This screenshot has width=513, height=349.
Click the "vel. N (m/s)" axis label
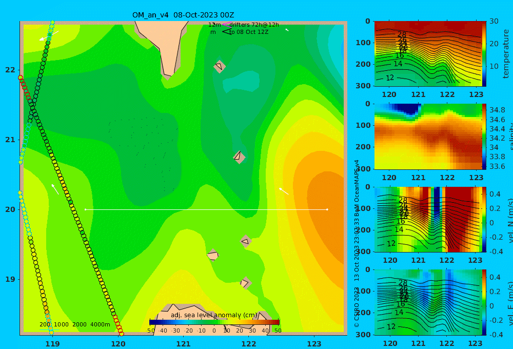pyautogui.click(x=510, y=220)
